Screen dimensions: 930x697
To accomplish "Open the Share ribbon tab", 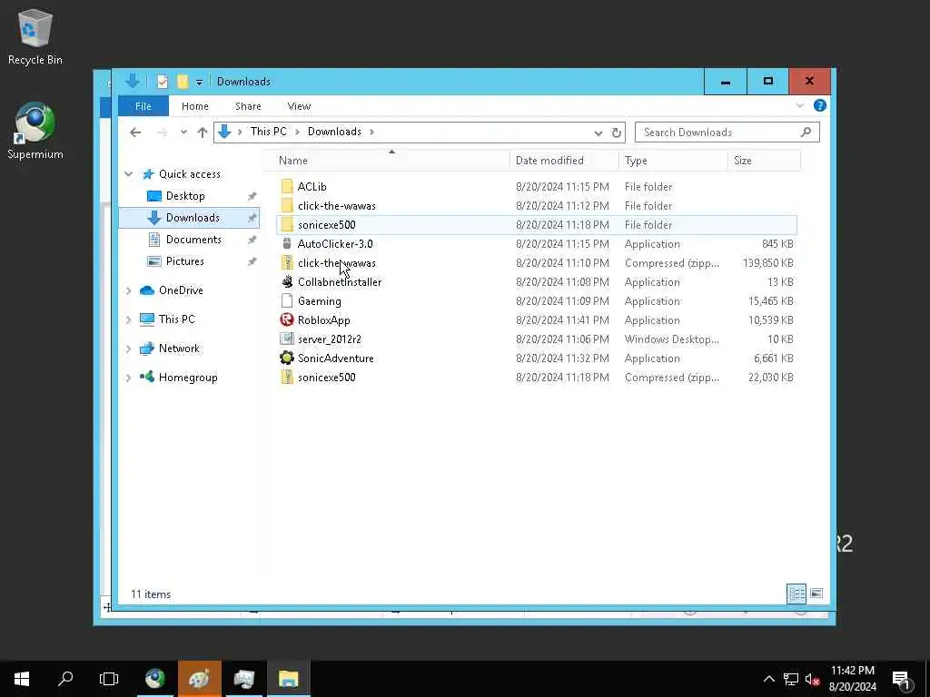I will 248,106.
